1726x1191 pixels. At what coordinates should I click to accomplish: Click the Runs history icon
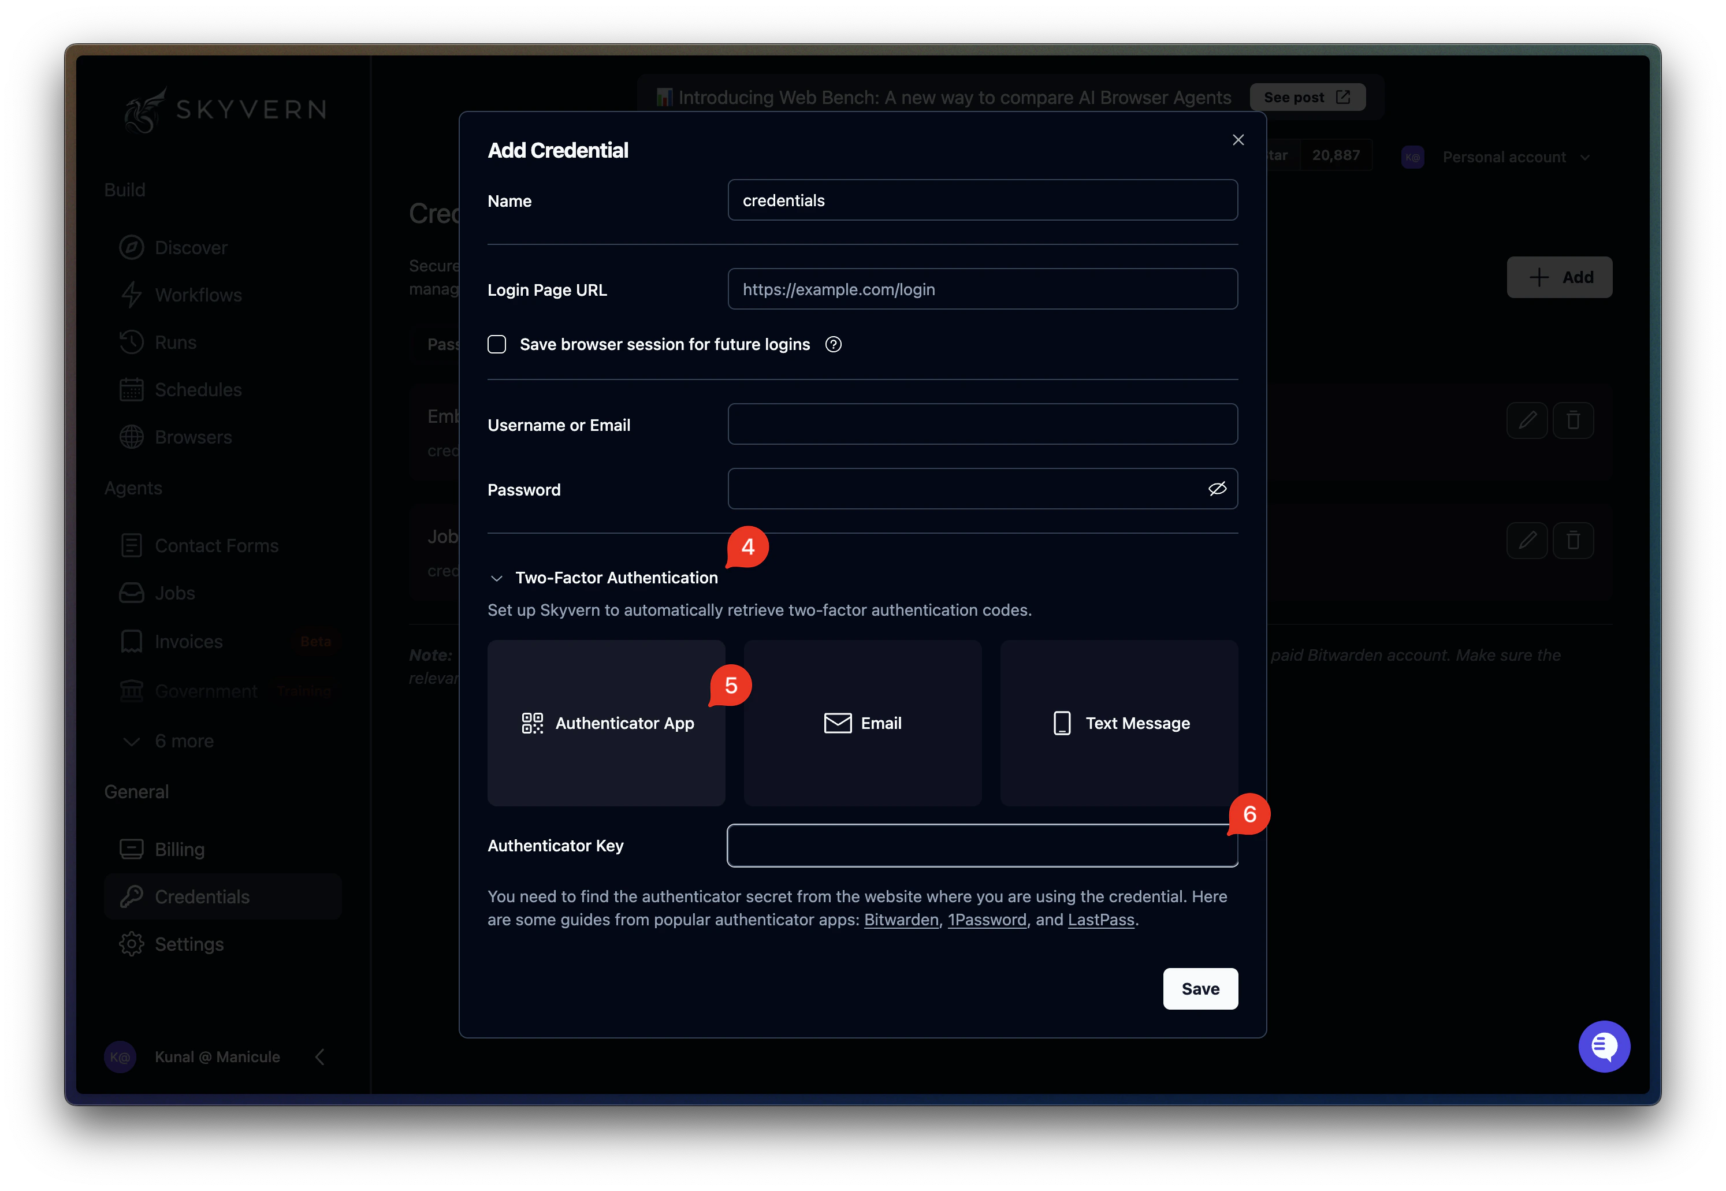(x=132, y=342)
